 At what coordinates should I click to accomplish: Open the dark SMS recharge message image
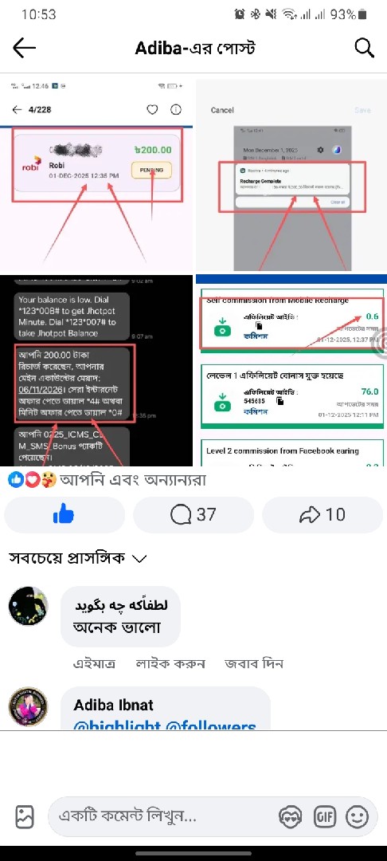(x=96, y=371)
